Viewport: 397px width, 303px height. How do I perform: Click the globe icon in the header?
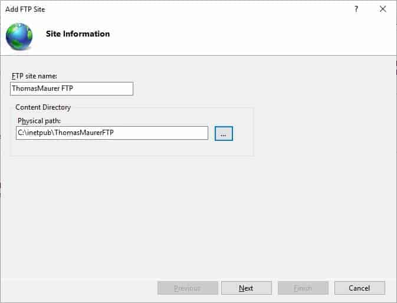click(x=19, y=37)
